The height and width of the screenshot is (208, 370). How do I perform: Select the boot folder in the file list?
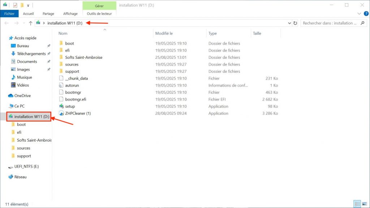pyautogui.click(x=69, y=43)
